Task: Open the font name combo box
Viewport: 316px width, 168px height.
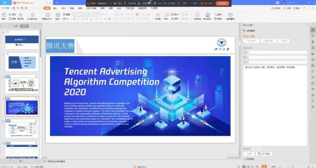Action: [x=80, y=14]
